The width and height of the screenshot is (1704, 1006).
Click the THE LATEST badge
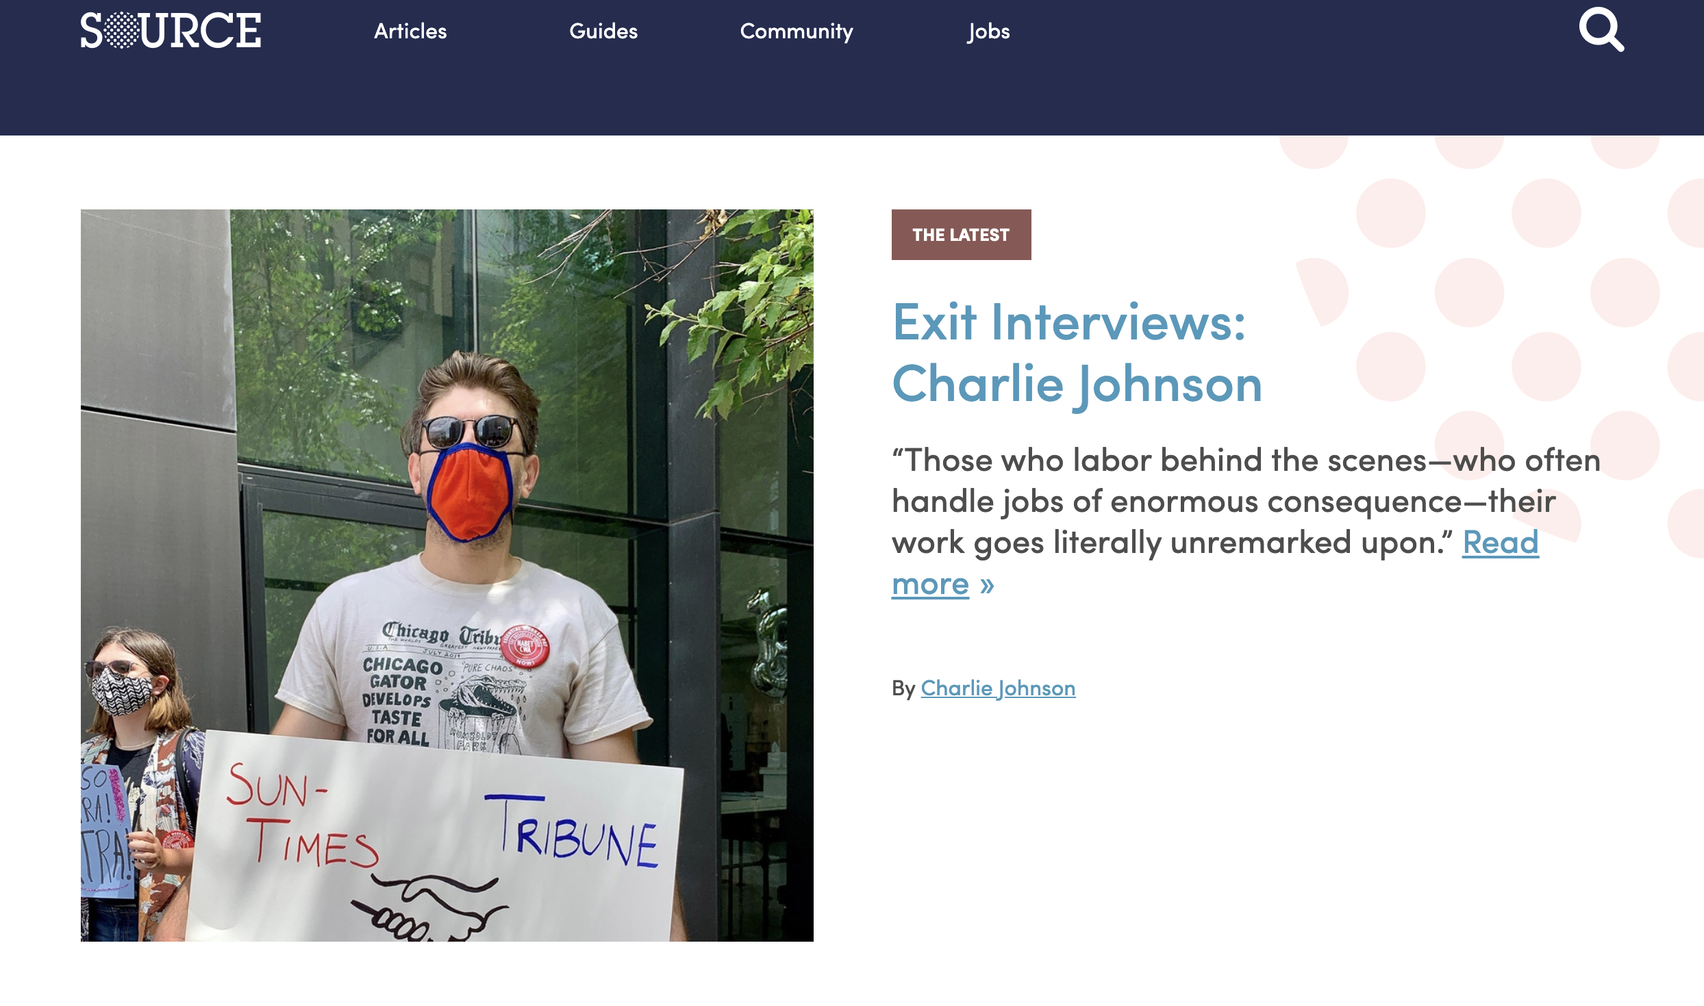[961, 235]
